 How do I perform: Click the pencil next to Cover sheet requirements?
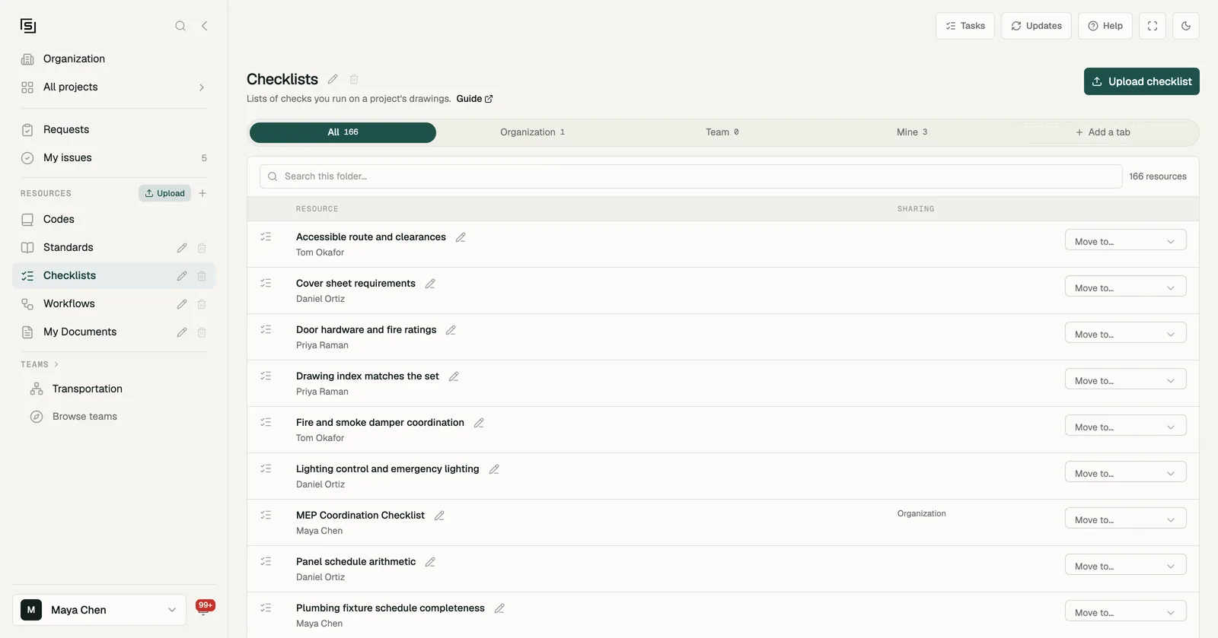tap(430, 284)
